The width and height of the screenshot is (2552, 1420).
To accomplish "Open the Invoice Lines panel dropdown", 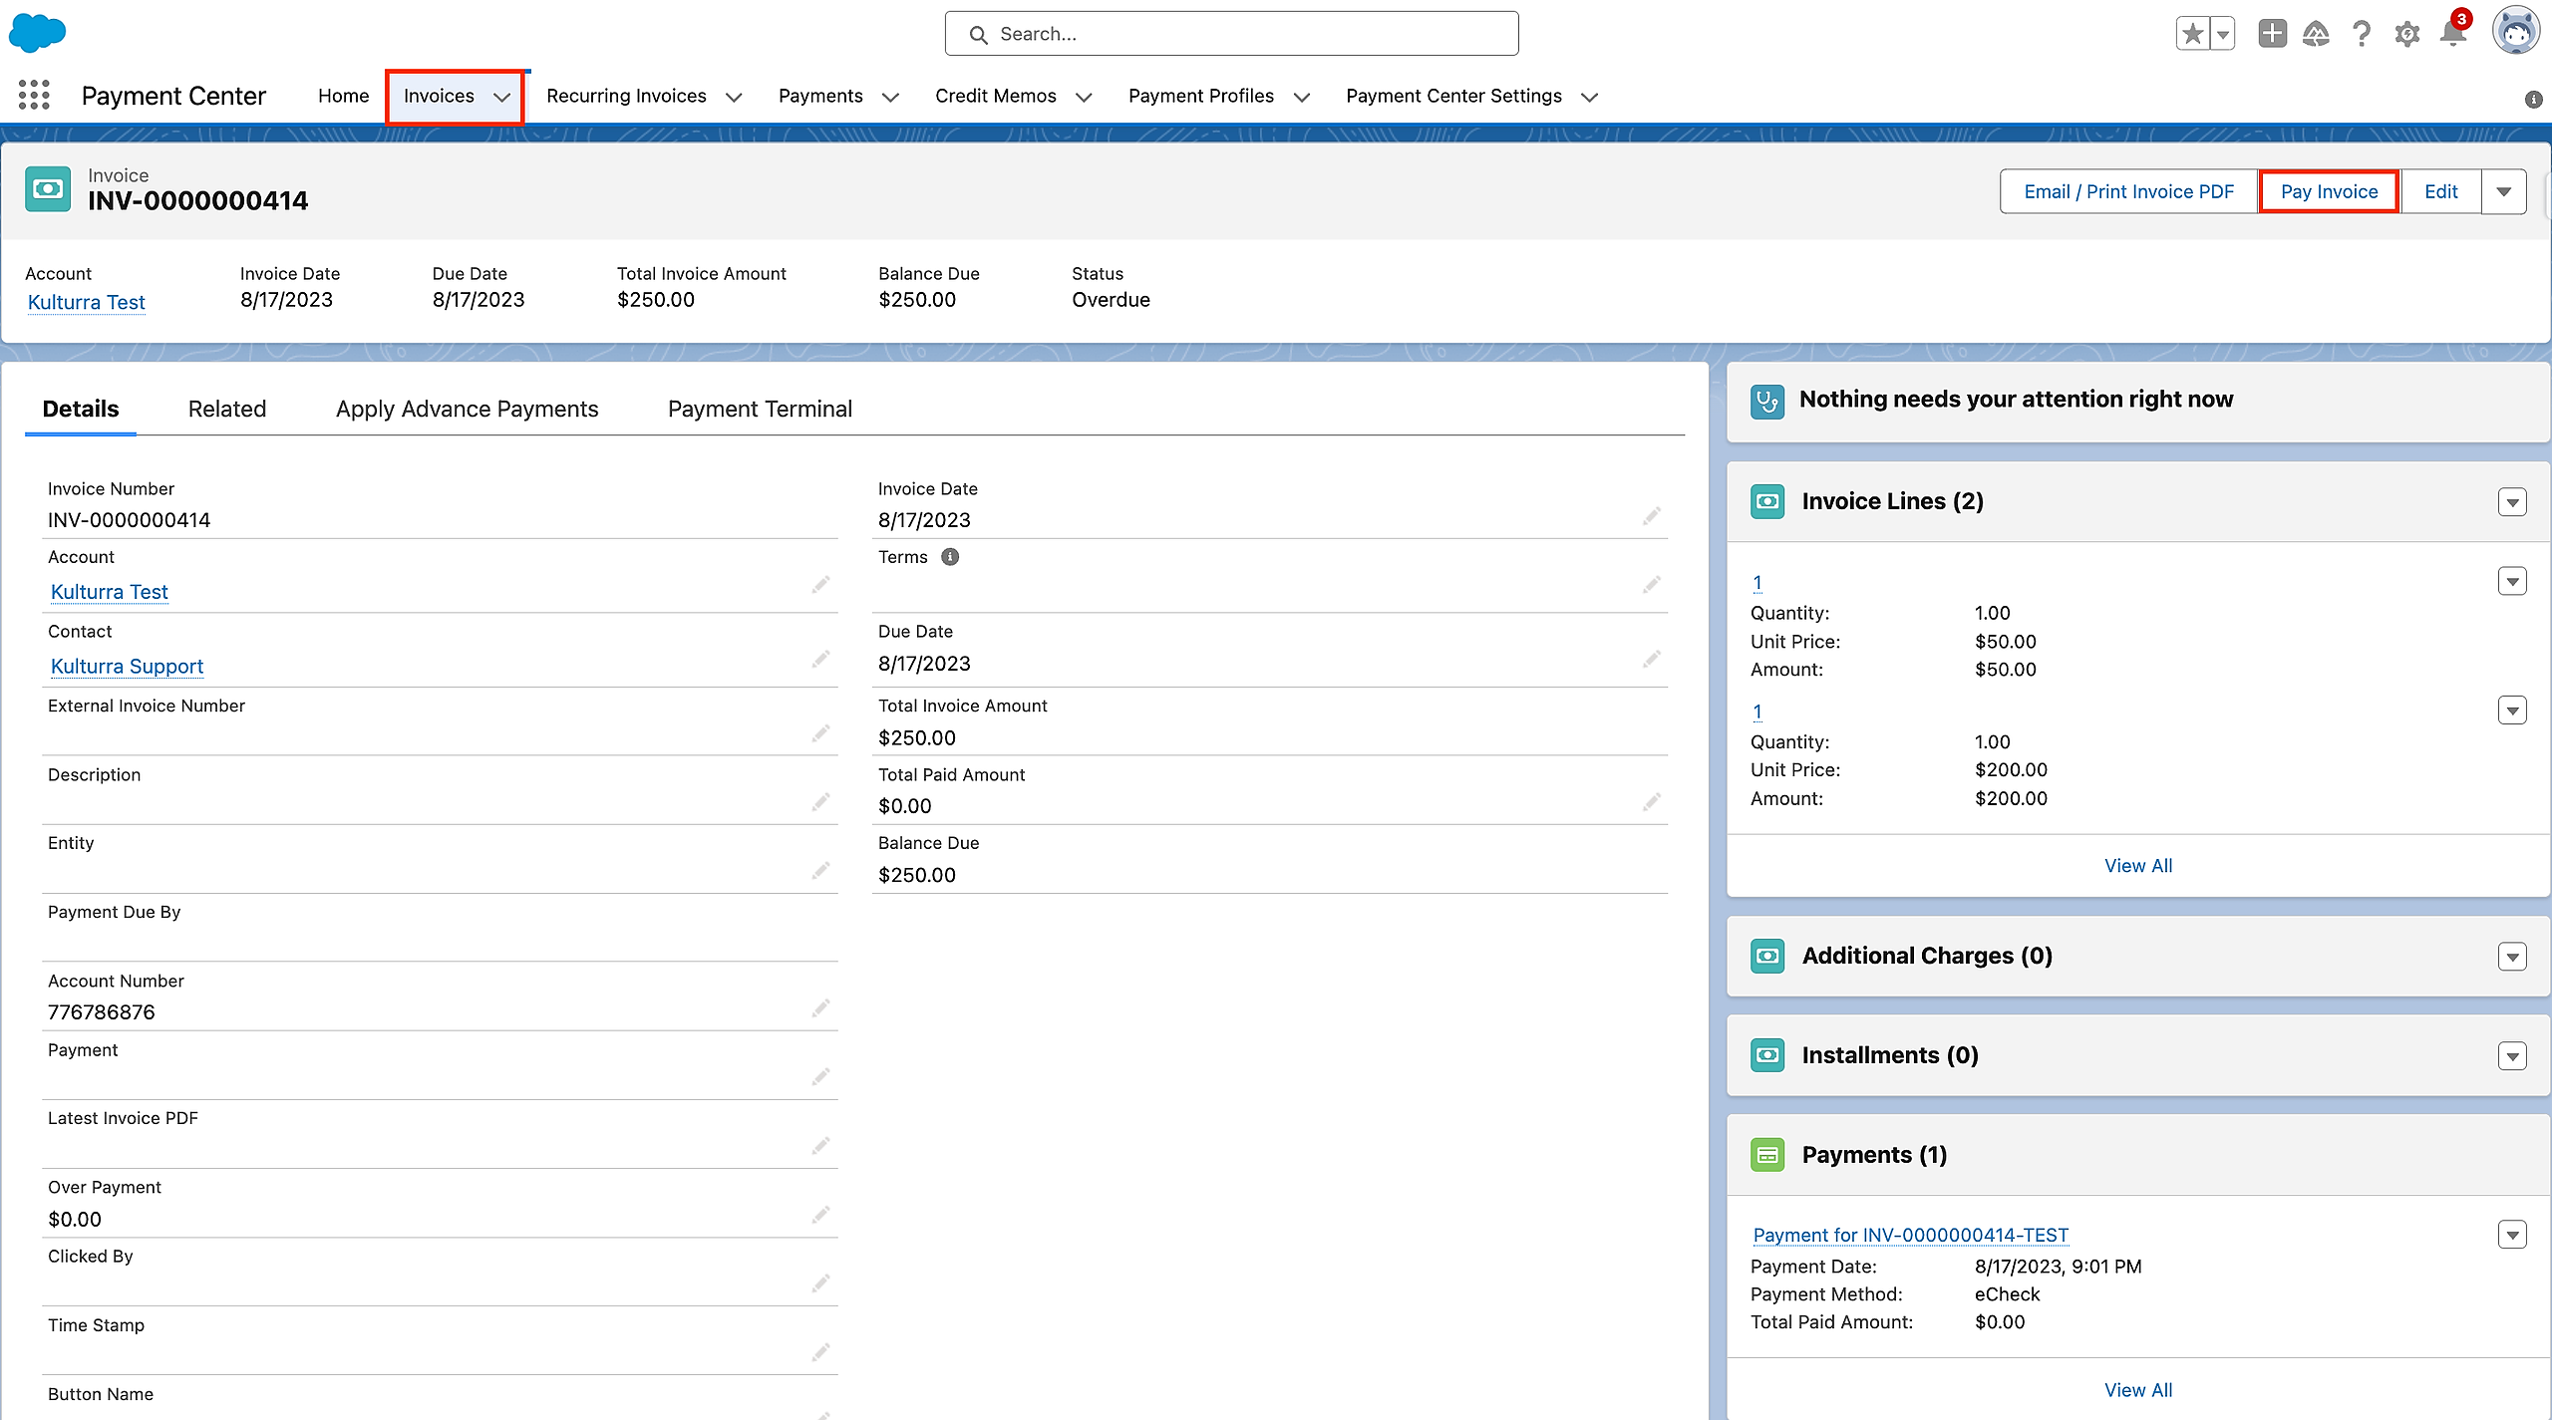I will tap(2512, 502).
